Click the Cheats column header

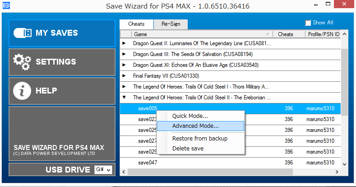pos(286,34)
